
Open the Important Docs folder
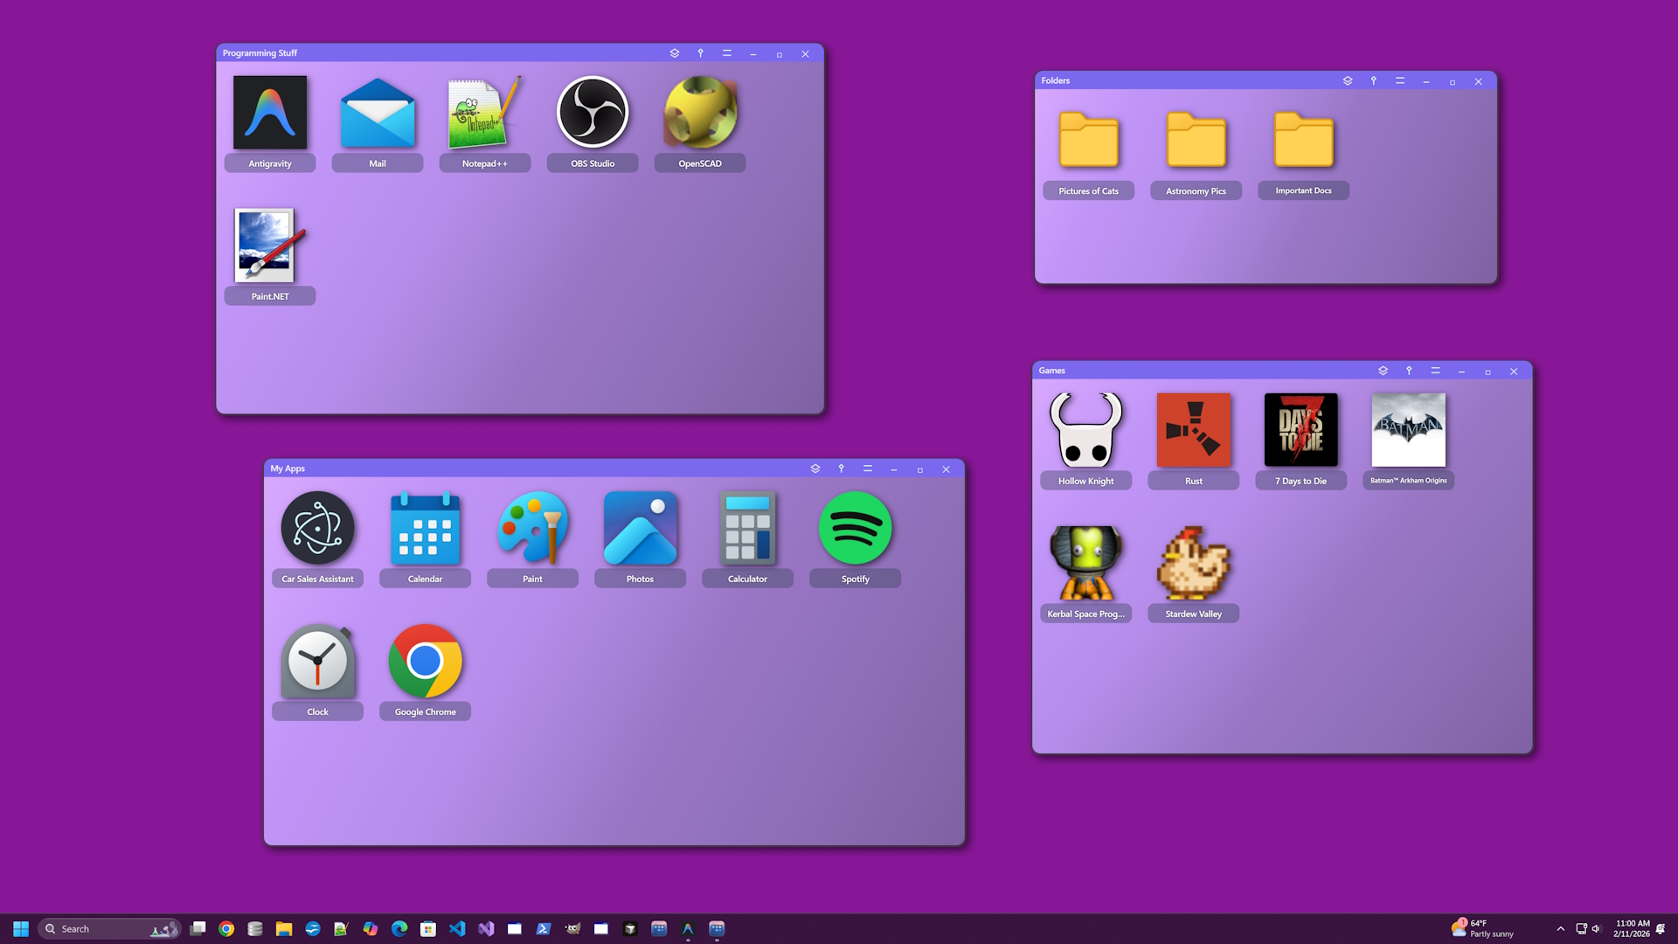(1303, 140)
